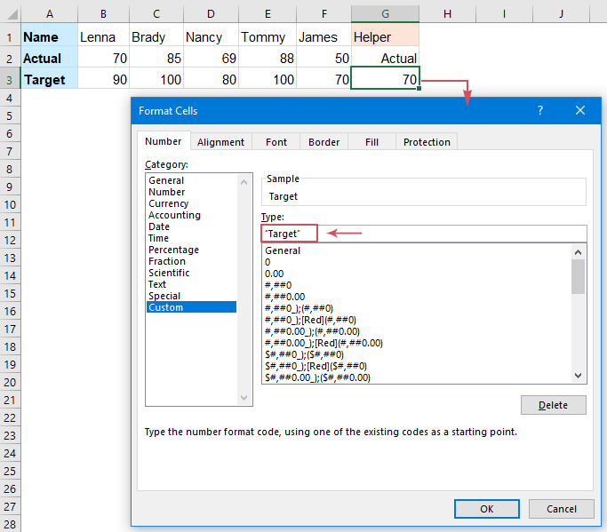Click the Cancel button

(x=561, y=509)
